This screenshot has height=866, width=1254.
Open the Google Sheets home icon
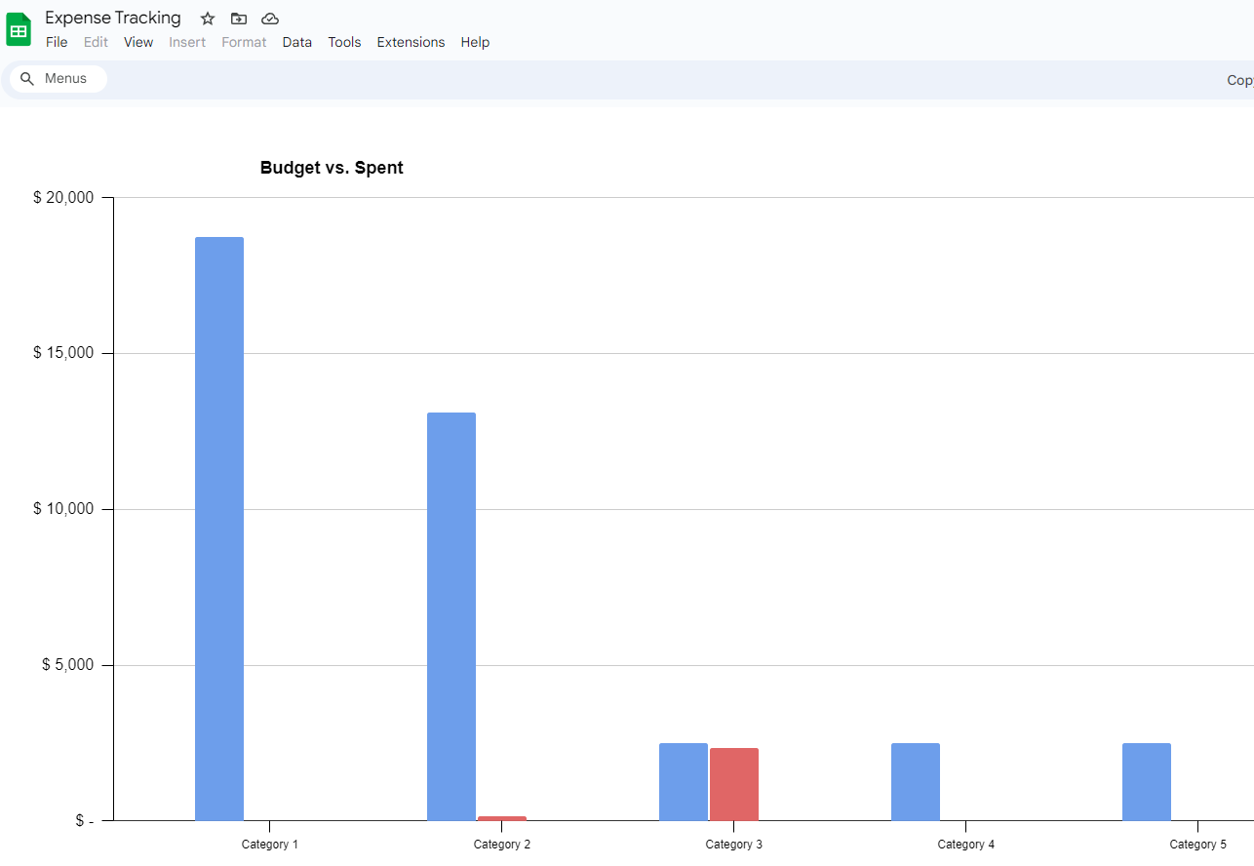click(19, 29)
